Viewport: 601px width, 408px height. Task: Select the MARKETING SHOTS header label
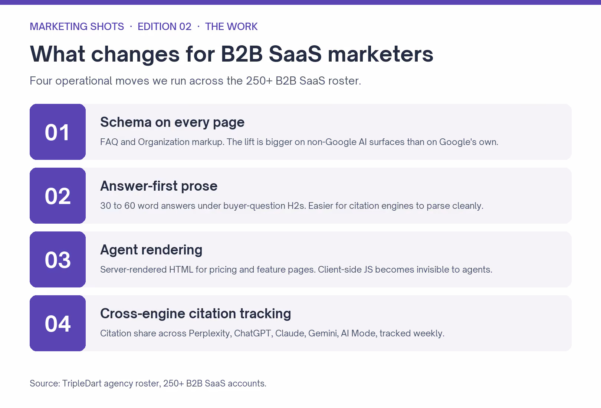pyautogui.click(x=77, y=27)
